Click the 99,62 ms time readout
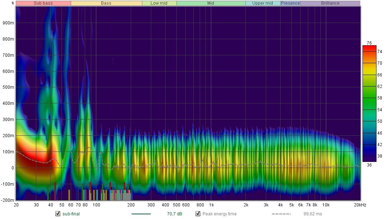 (313, 214)
